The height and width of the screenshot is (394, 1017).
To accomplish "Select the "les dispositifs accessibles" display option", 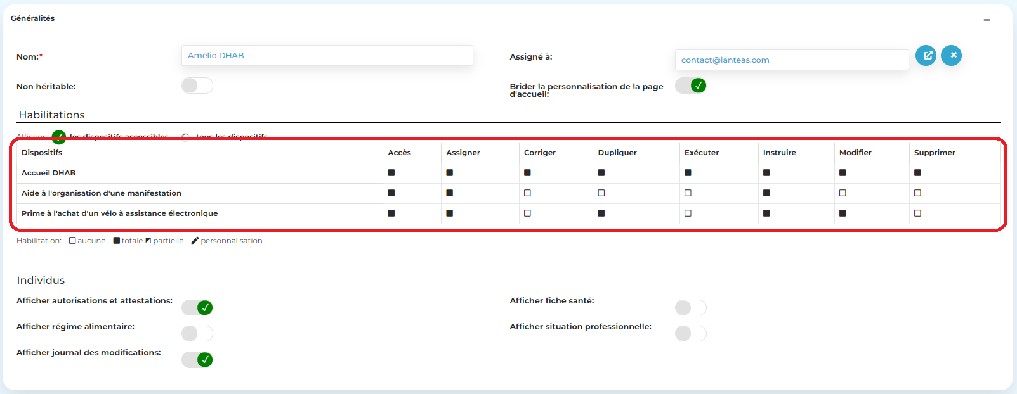I will [x=59, y=137].
